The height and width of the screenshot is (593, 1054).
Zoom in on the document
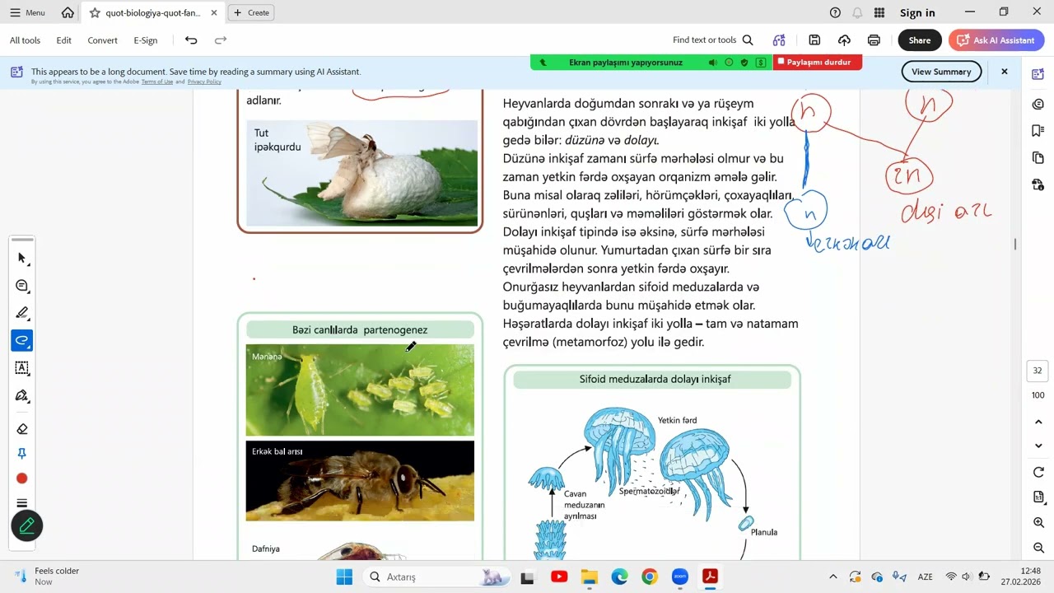[x=1038, y=523]
